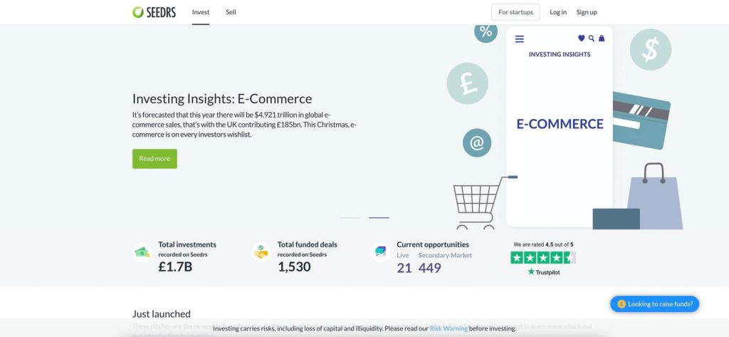Click the shopping bag icon in phone header

pyautogui.click(x=602, y=38)
